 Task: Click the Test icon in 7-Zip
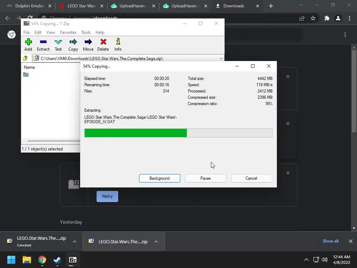pos(58,45)
